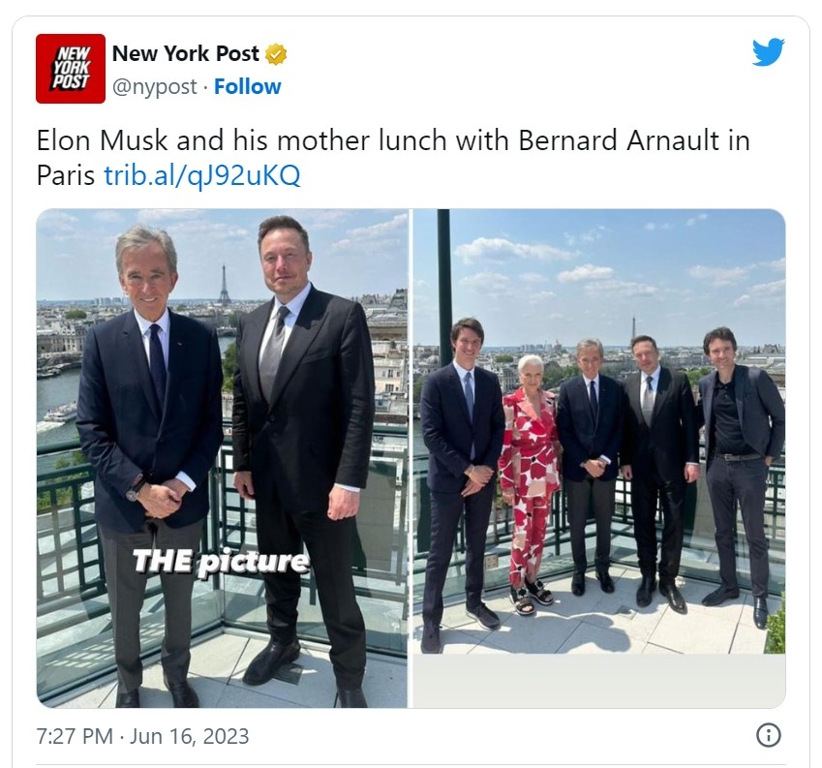Select the New York Post display name
Screen dimensions: 822x768
click(x=186, y=53)
